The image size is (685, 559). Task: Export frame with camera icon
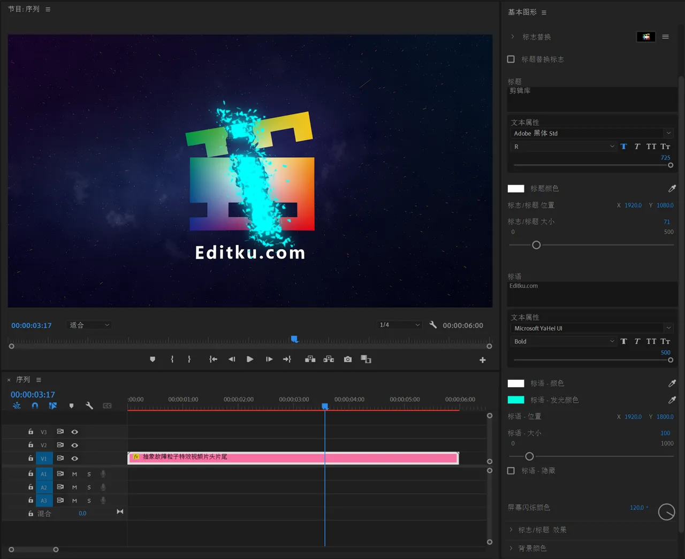point(348,359)
